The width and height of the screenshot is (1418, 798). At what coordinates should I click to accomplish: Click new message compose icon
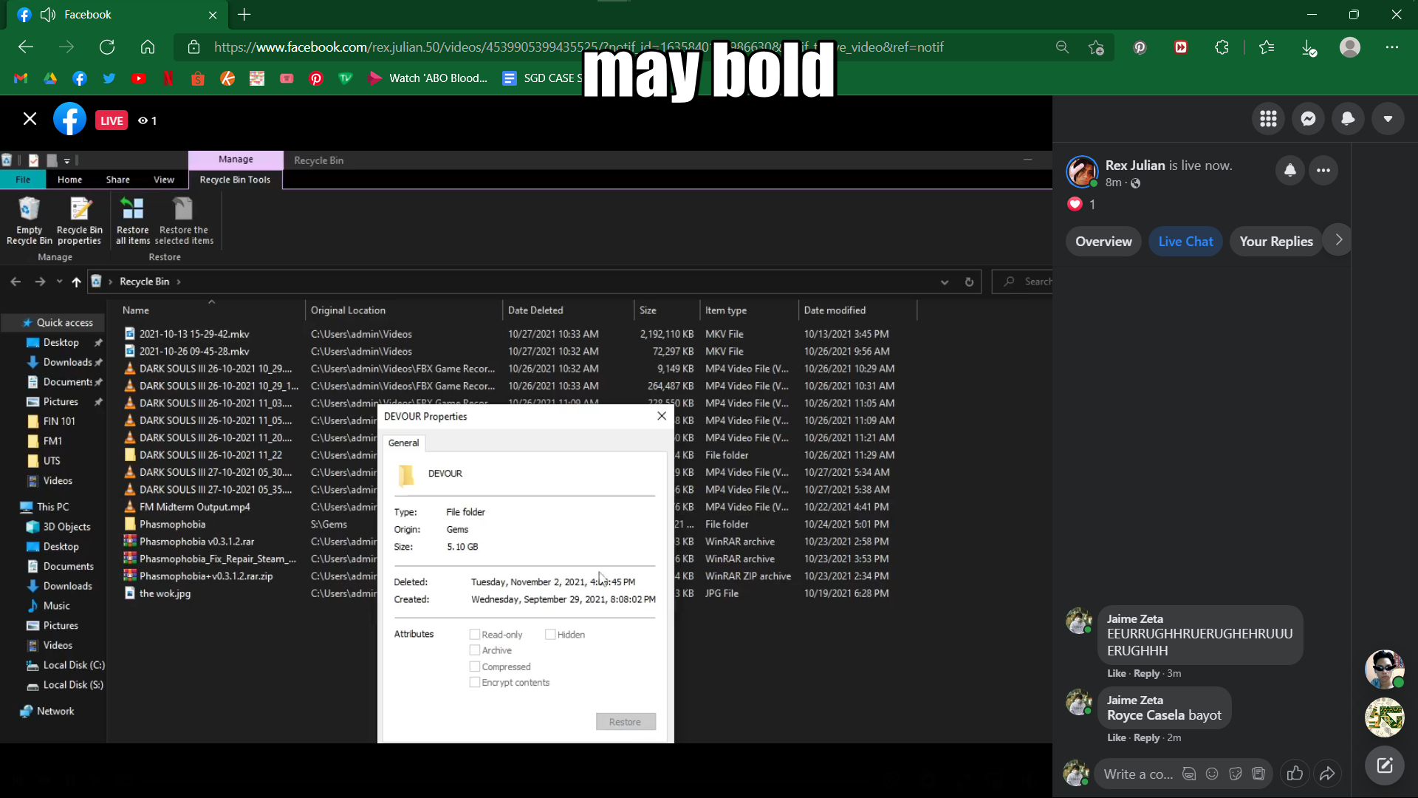(1384, 765)
